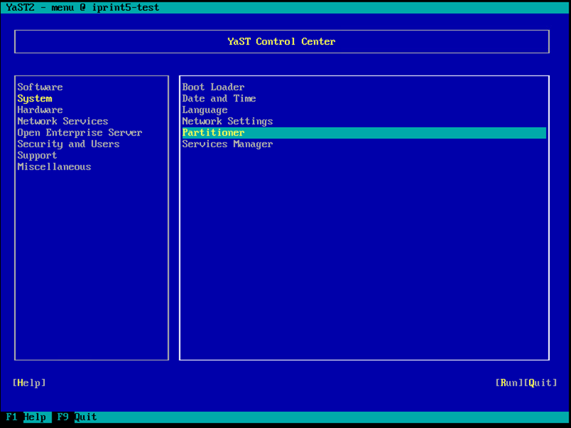This screenshot has height=428, width=571.
Task: Open the Hardware category
Action: click(40, 110)
